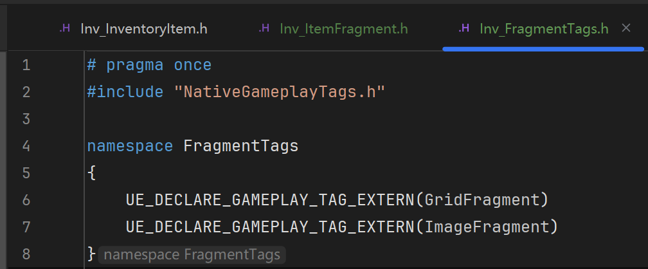This screenshot has width=648, height=269.
Task: Click the 'namespace' keyword on line 4
Action: tap(130, 146)
